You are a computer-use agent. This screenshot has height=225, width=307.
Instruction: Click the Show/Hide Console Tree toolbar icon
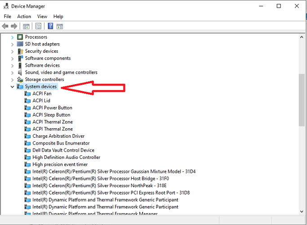pyautogui.click(x=26, y=26)
